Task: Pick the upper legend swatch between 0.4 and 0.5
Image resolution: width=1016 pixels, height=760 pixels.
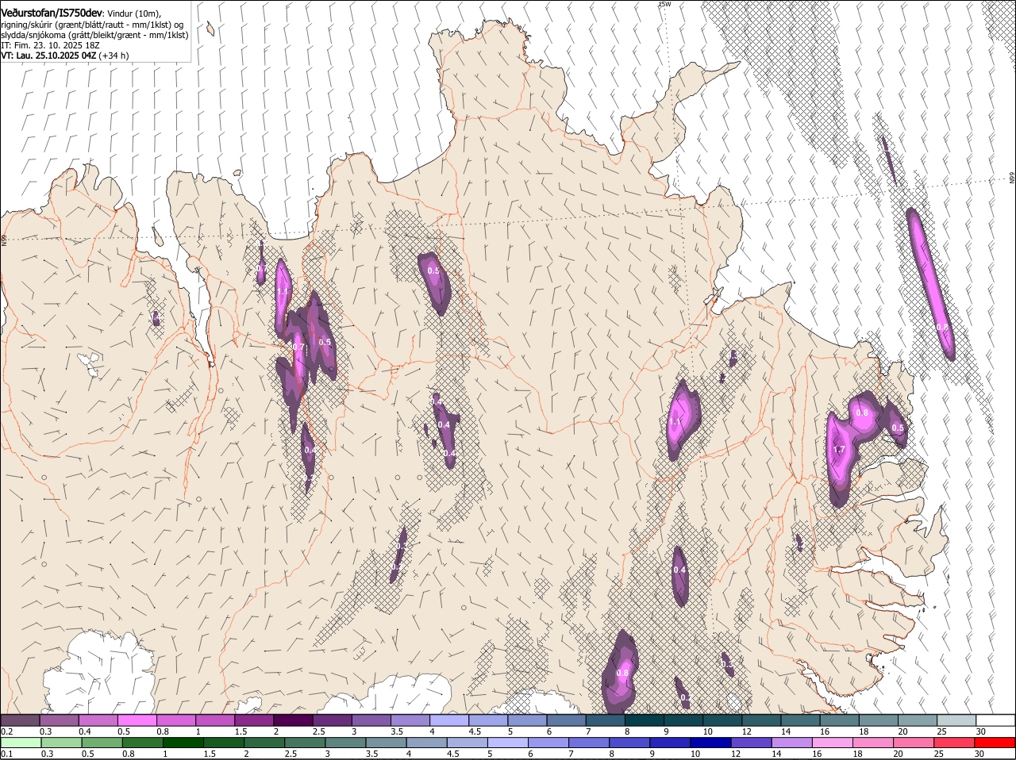Action: tap(98, 720)
